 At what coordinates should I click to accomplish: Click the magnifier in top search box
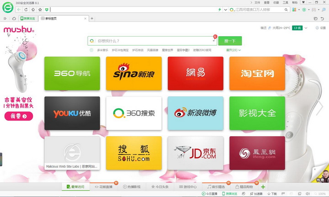pyautogui.click(x=286, y=10)
